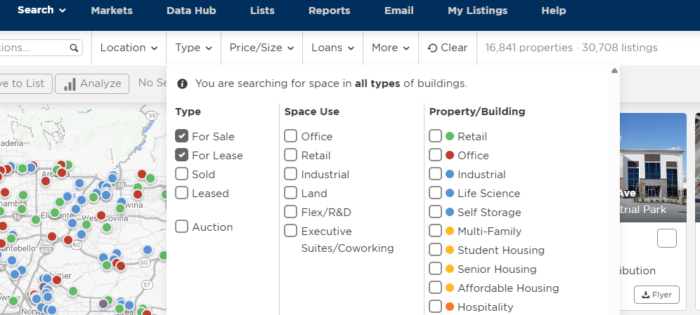Uncheck the For Lease checkbox
This screenshot has height=315, width=700.
(181, 156)
